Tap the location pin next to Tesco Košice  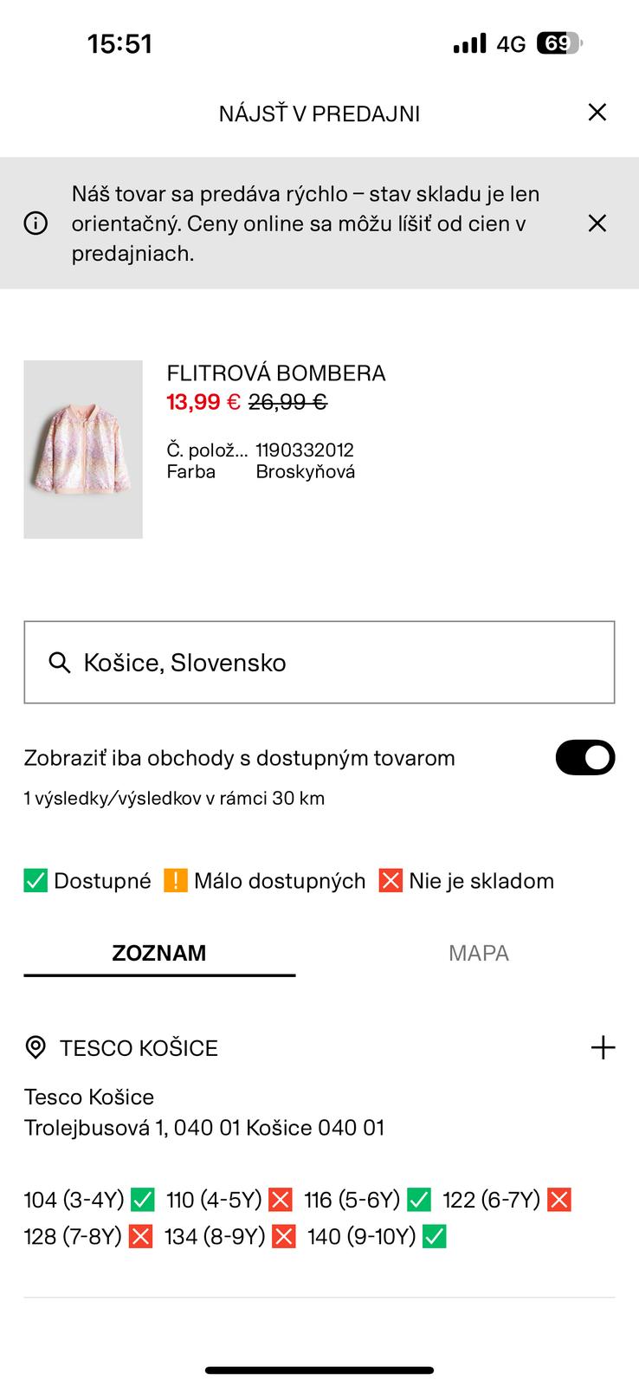click(35, 1047)
